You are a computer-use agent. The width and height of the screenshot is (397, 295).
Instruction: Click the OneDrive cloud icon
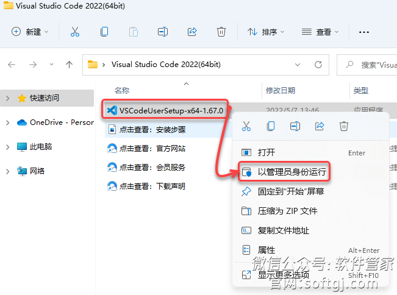tap(22, 123)
